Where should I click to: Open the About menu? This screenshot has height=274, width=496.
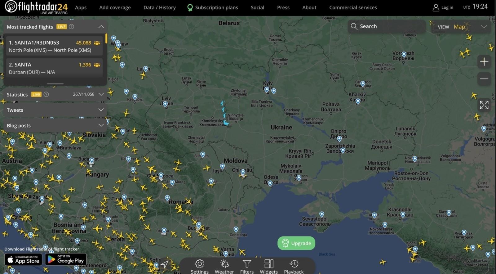point(309,7)
